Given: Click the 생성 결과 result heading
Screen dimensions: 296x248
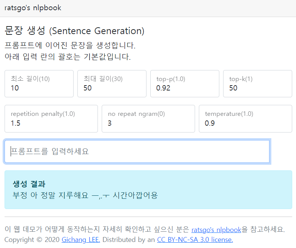Looking at the screenshot, I should click(x=29, y=184).
